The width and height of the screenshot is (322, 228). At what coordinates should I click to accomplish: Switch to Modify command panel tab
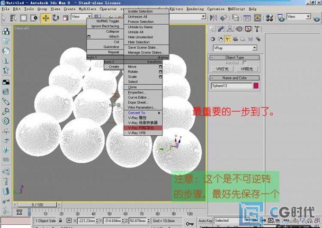(221, 29)
